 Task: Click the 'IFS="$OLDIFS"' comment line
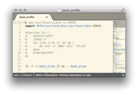(x=39, y=53)
